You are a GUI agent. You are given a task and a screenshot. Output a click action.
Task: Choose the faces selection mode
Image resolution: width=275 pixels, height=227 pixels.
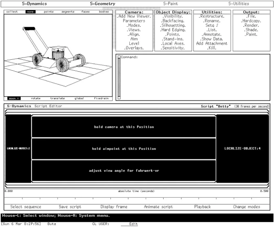point(86,11)
